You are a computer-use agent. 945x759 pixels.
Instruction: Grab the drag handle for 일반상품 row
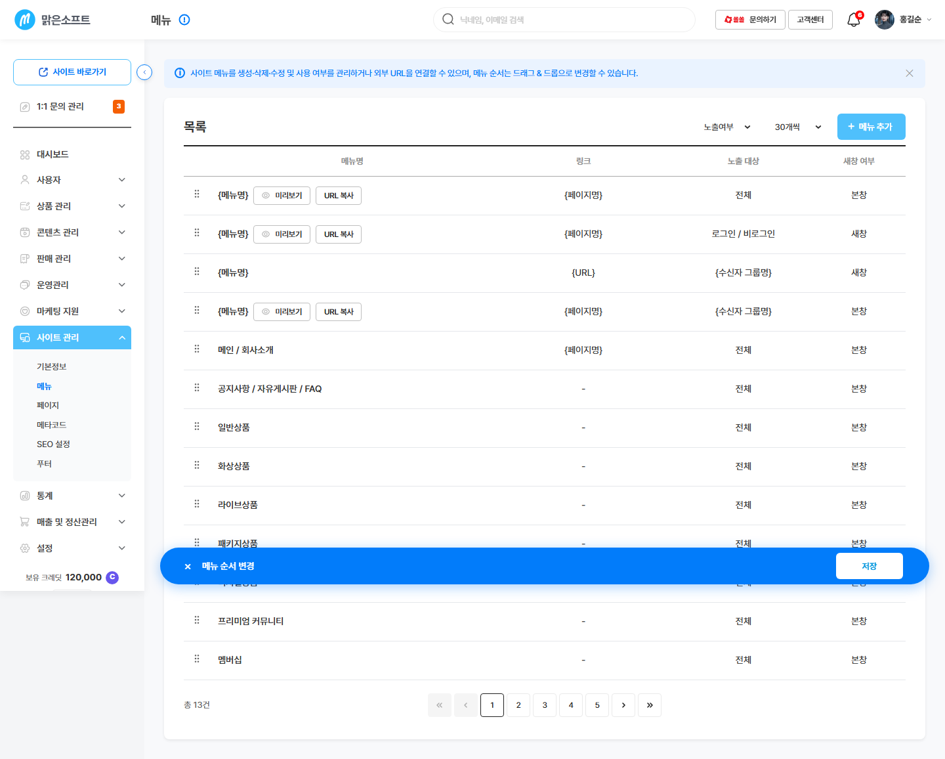tap(197, 427)
